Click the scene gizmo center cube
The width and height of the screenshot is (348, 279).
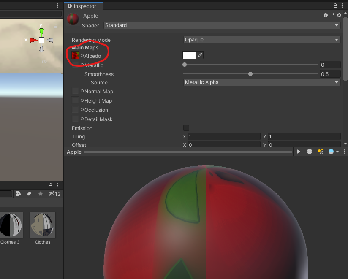(41, 40)
